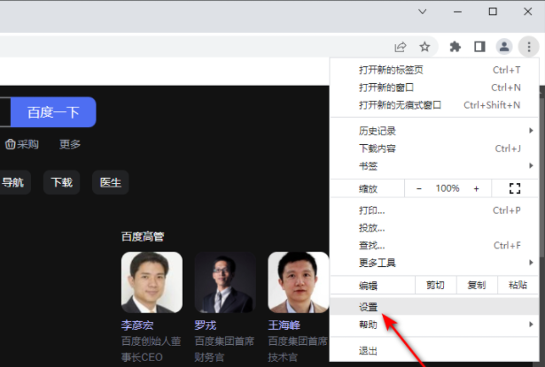Screen dimensions: 545x367
Task: Close the Chrome window
Action: (x=527, y=11)
